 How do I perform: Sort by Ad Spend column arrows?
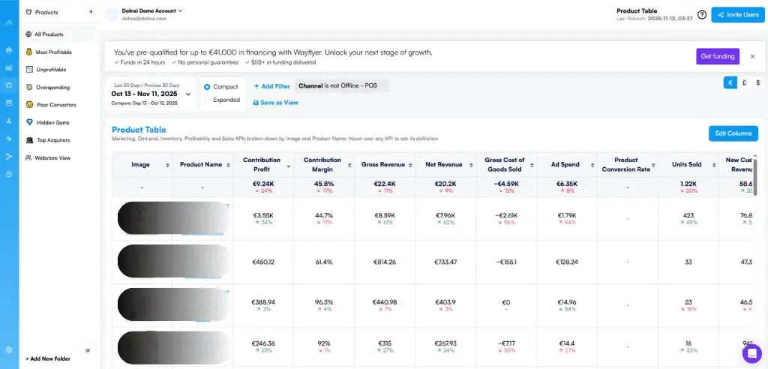coord(592,165)
